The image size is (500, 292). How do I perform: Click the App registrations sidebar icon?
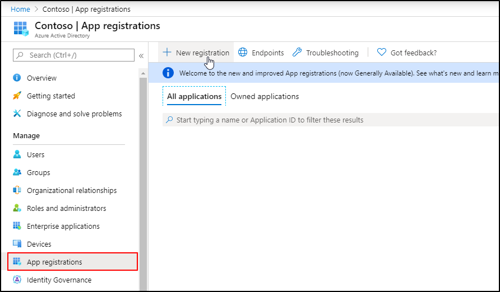coord(17,261)
